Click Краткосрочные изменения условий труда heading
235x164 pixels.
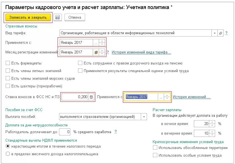click(188, 142)
